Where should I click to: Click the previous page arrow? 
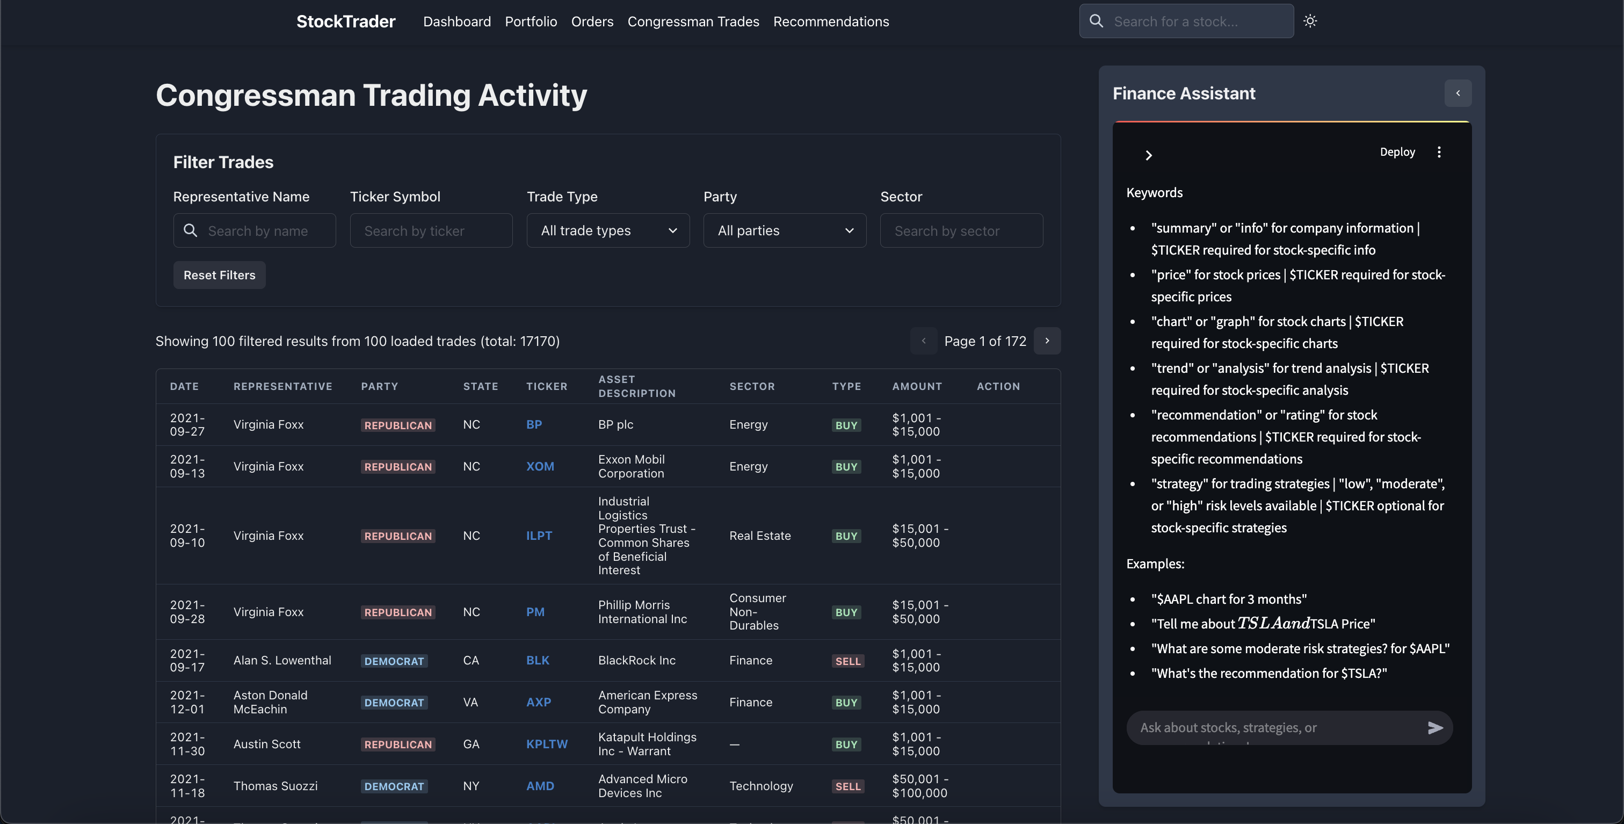click(x=924, y=341)
